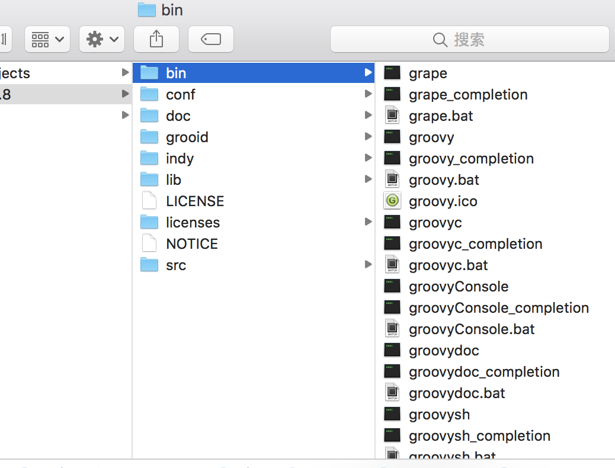Click the Edit Tags toolbar button

pyautogui.click(x=211, y=39)
